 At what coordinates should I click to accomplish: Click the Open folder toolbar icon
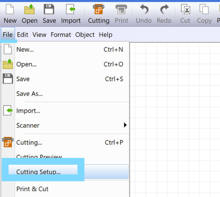tap(29, 9)
